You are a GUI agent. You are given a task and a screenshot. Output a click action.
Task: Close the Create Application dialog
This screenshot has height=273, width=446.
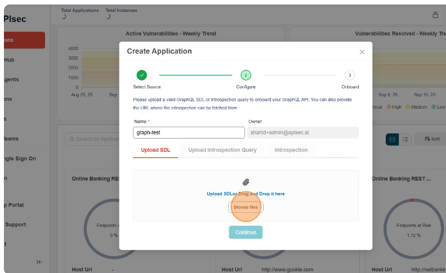coord(362,52)
